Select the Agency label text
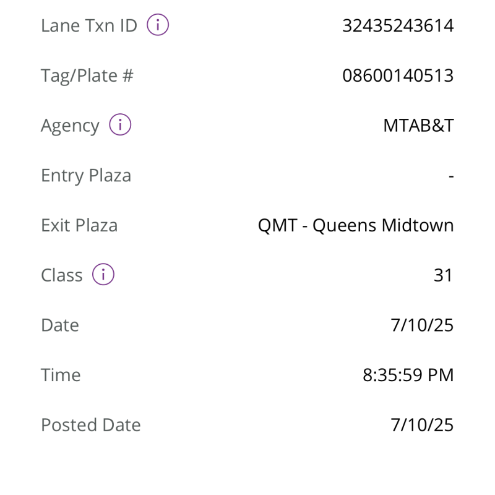The image size is (495, 495). point(70,126)
